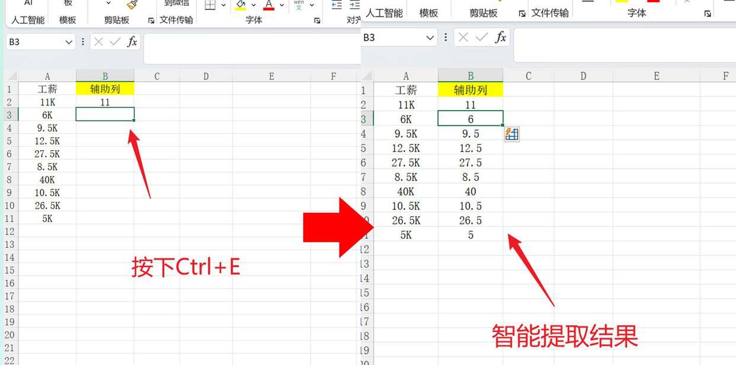Click the formula bar input in the left window
The height and width of the screenshot is (365, 736).
click(252, 48)
